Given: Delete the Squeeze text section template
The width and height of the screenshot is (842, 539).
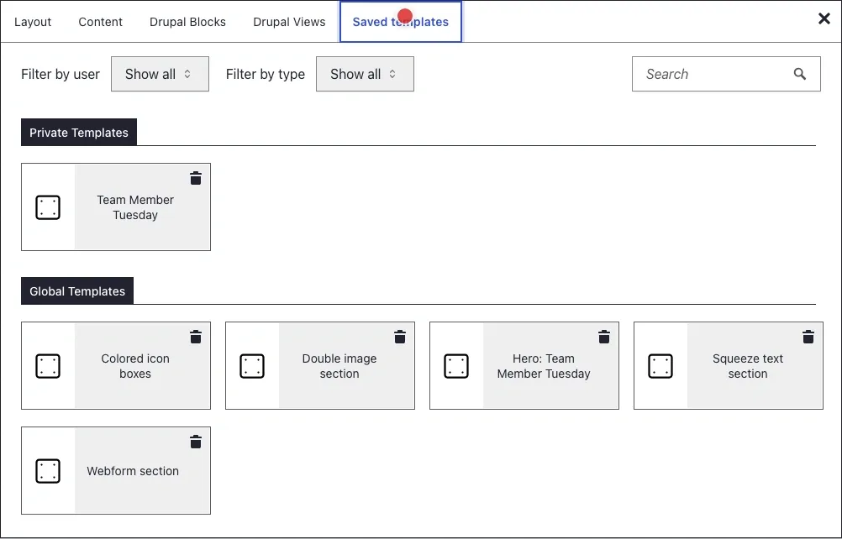Looking at the screenshot, I should pyautogui.click(x=808, y=337).
